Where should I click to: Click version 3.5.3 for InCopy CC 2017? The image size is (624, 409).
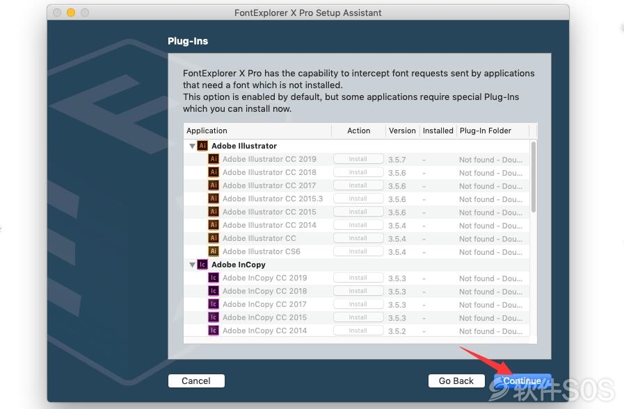click(x=397, y=305)
